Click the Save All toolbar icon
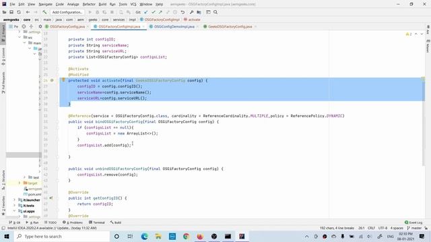 tap(11, 12)
